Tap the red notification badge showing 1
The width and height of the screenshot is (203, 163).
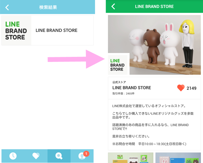click(86, 154)
